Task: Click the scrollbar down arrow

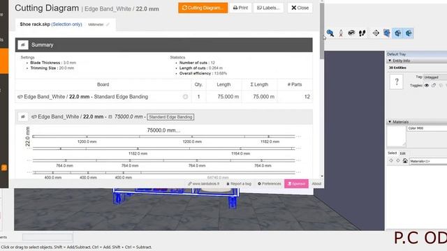Action: pyautogui.click(x=322, y=176)
